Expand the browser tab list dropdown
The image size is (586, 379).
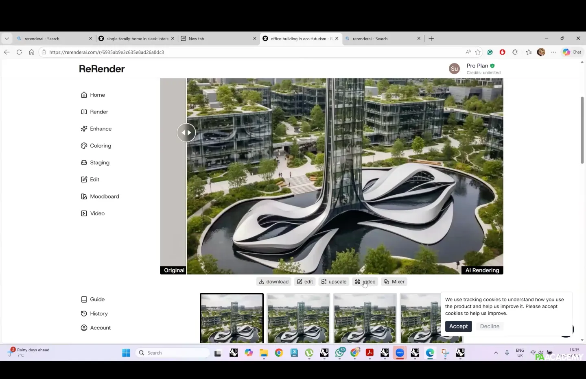point(7,39)
